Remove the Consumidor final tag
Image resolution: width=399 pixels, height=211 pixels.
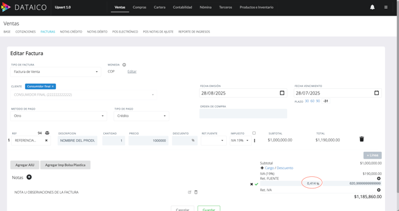53,86
